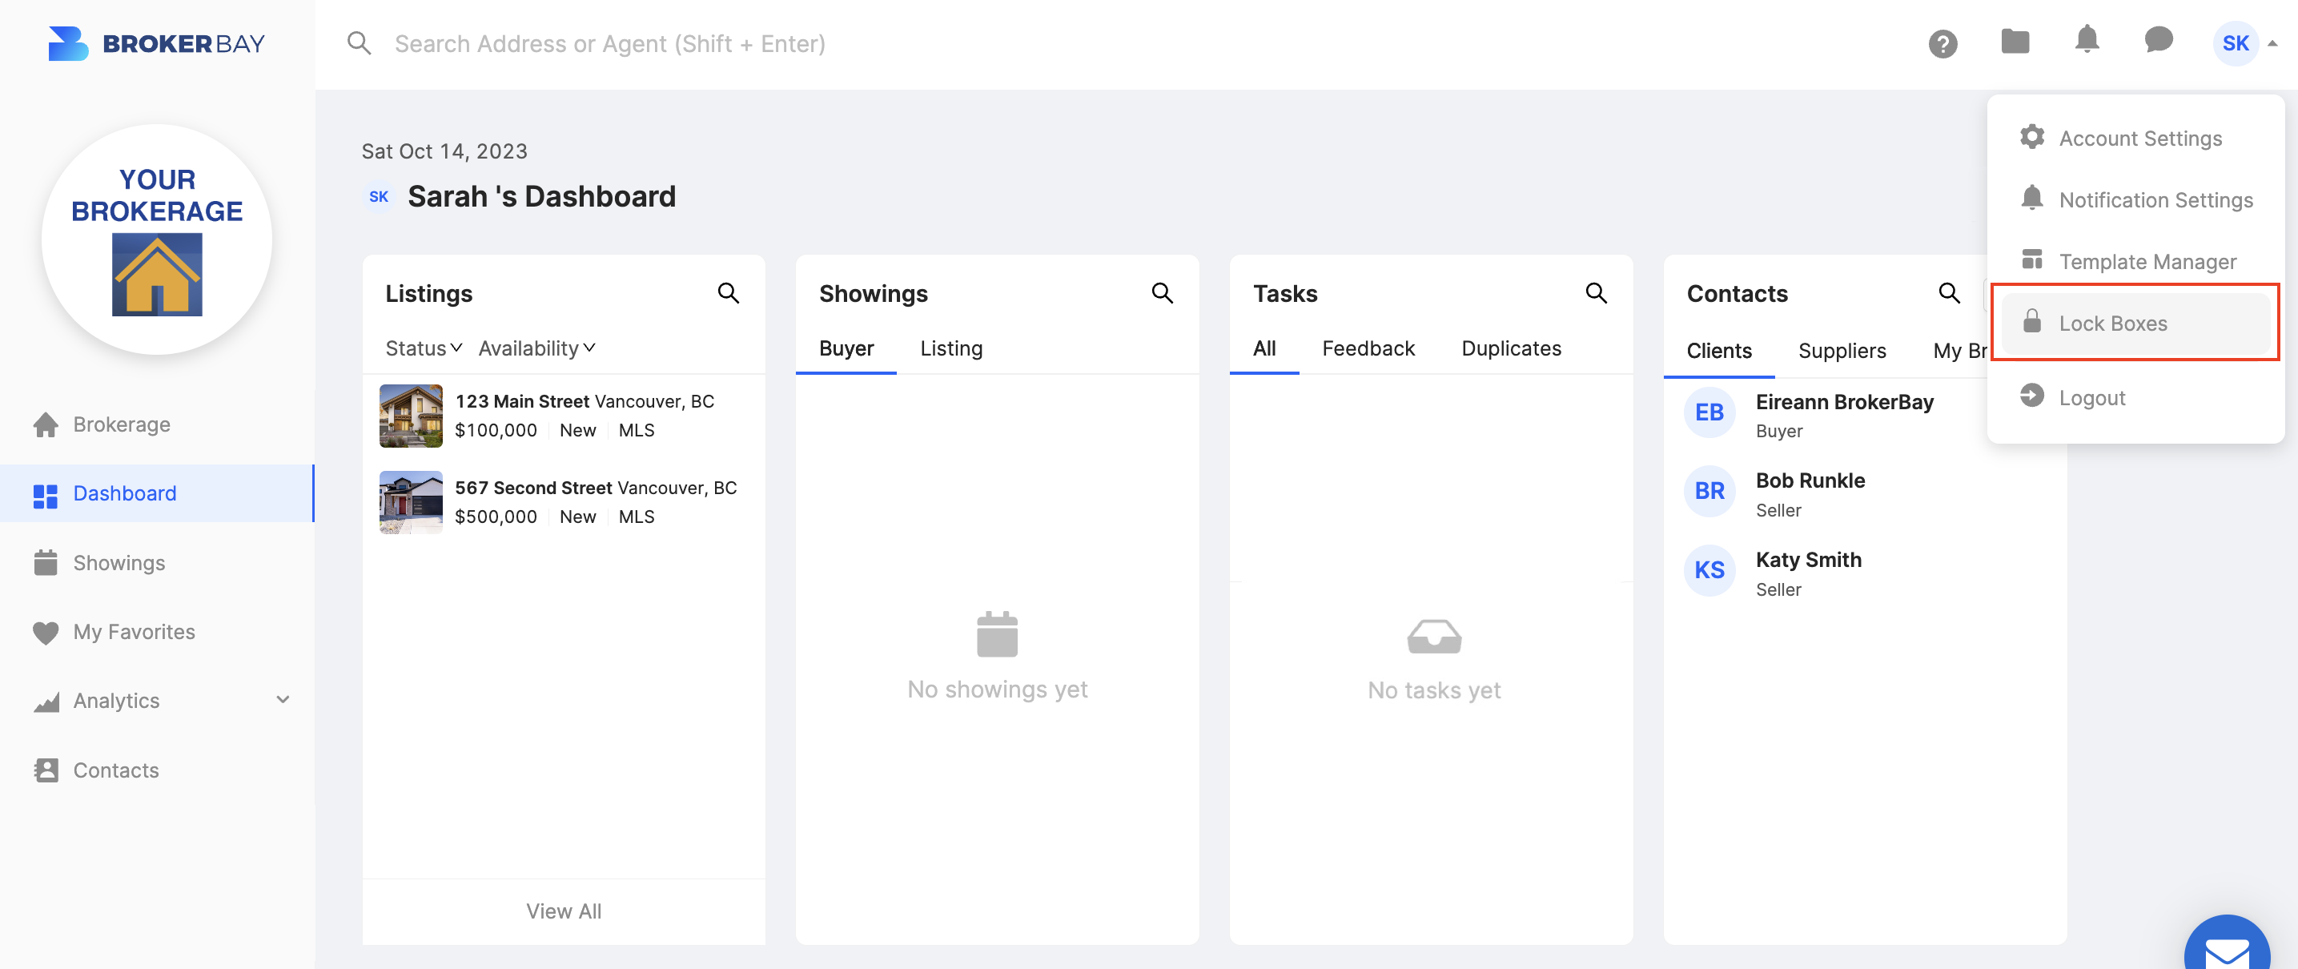Screen dimensions: 2298x969
Task: Select the Clients contacts tab
Action: pyautogui.click(x=1719, y=351)
